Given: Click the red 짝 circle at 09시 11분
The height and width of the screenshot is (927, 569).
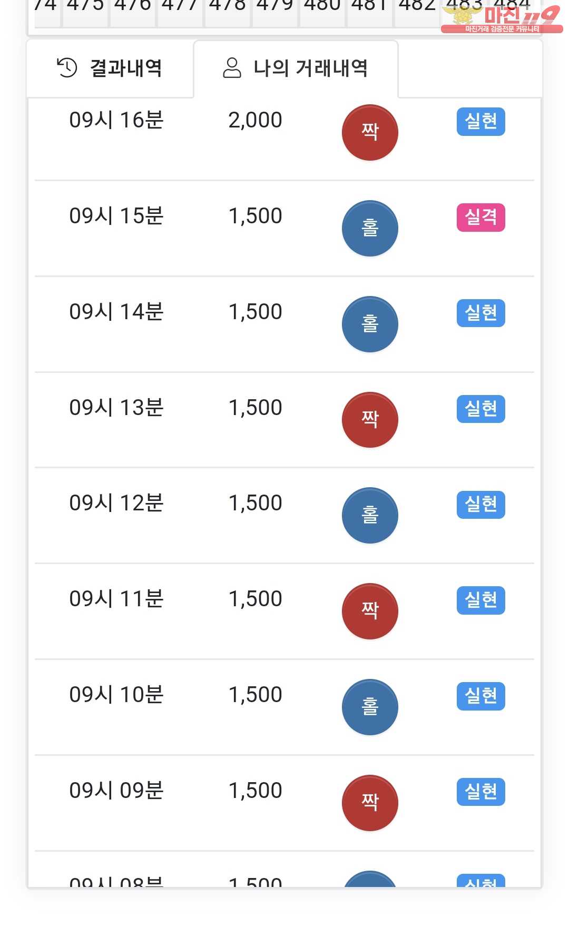Looking at the screenshot, I should pyautogui.click(x=370, y=611).
